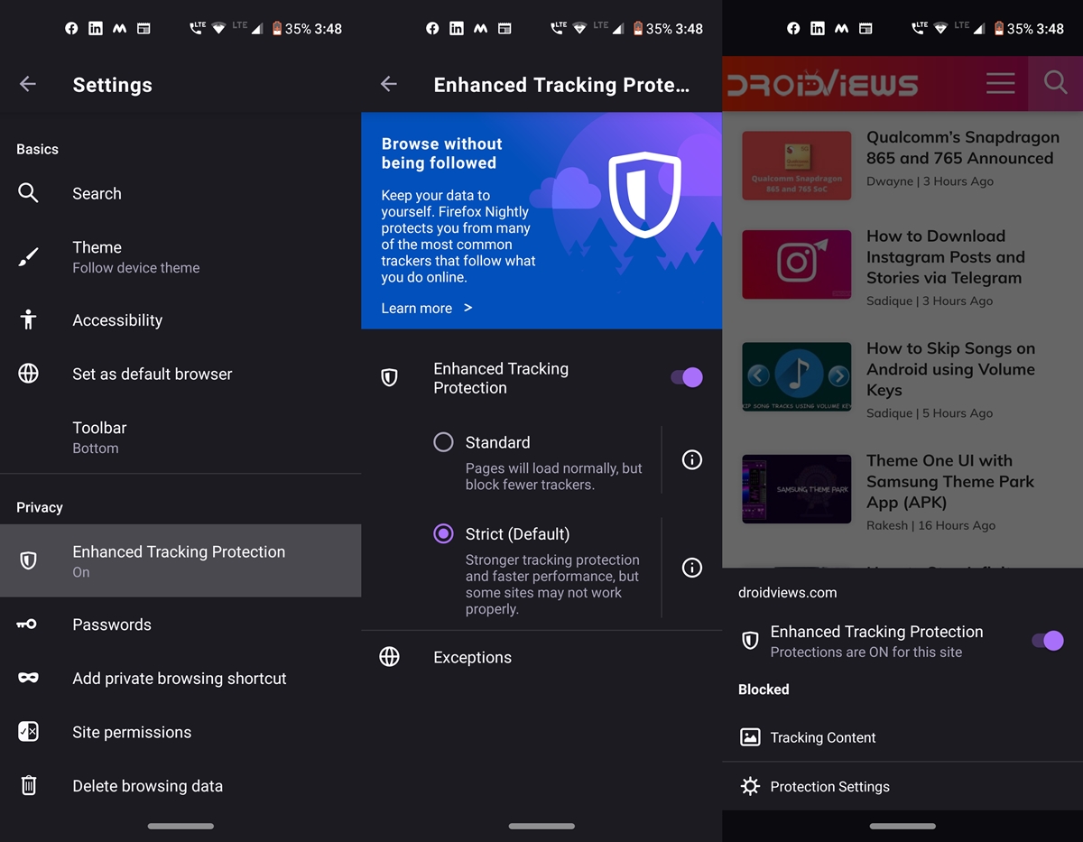Image resolution: width=1083 pixels, height=842 pixels.
Task: Click the music note article thumbnail
Action: [796, 376]
